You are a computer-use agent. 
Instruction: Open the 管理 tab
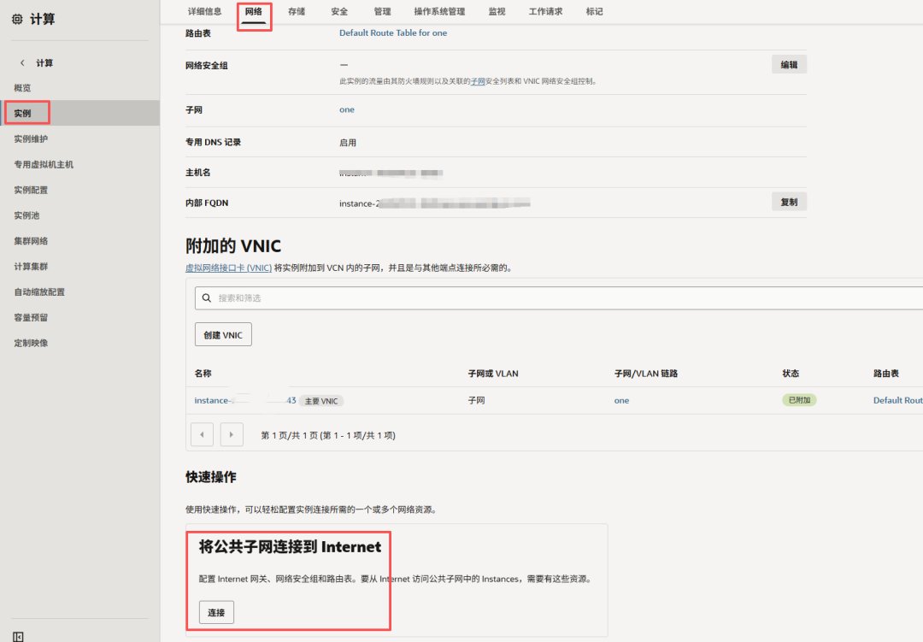(382, 11)
